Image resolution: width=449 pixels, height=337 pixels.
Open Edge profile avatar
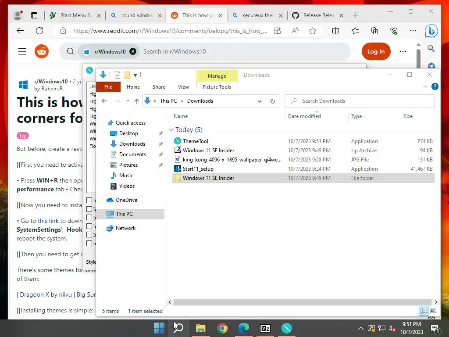(x=18, y=15)
